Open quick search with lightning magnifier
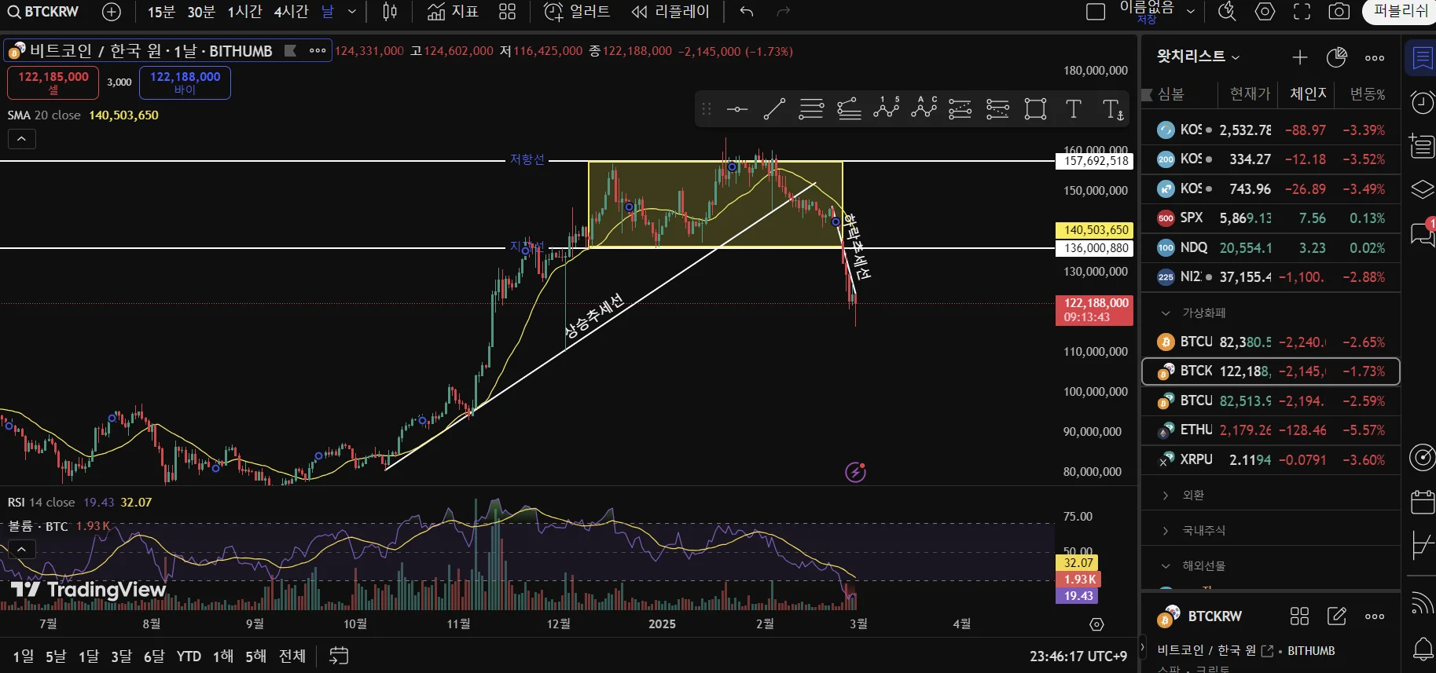Image resolution: width=1436 pixels, height=673 pixels. point(1227,12)
